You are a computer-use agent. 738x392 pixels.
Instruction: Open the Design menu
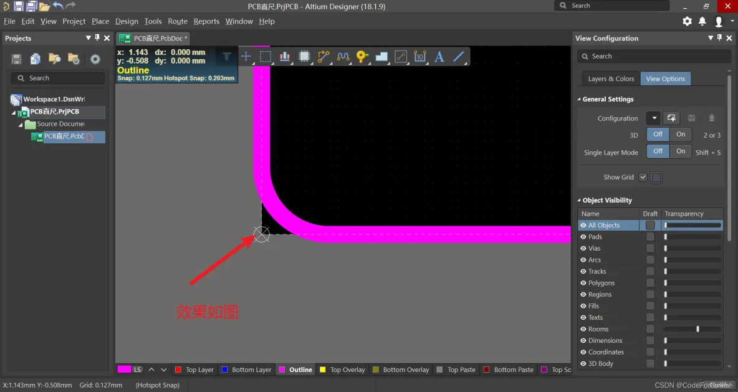[x=127, y=21]
